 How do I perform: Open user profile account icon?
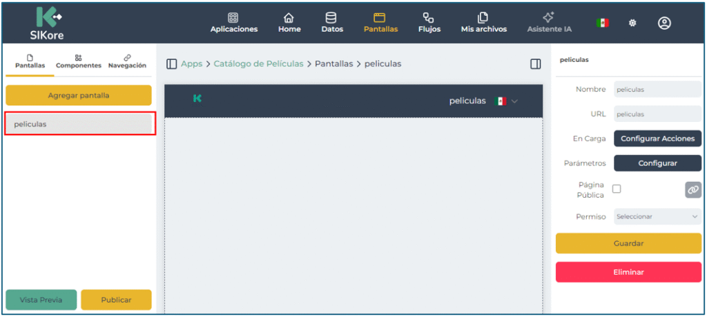[x=664, y=23]
